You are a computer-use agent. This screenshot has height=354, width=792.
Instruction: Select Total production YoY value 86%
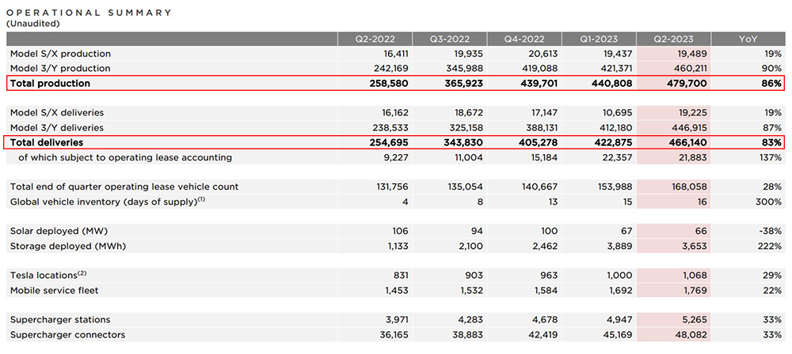pos(771,83)
